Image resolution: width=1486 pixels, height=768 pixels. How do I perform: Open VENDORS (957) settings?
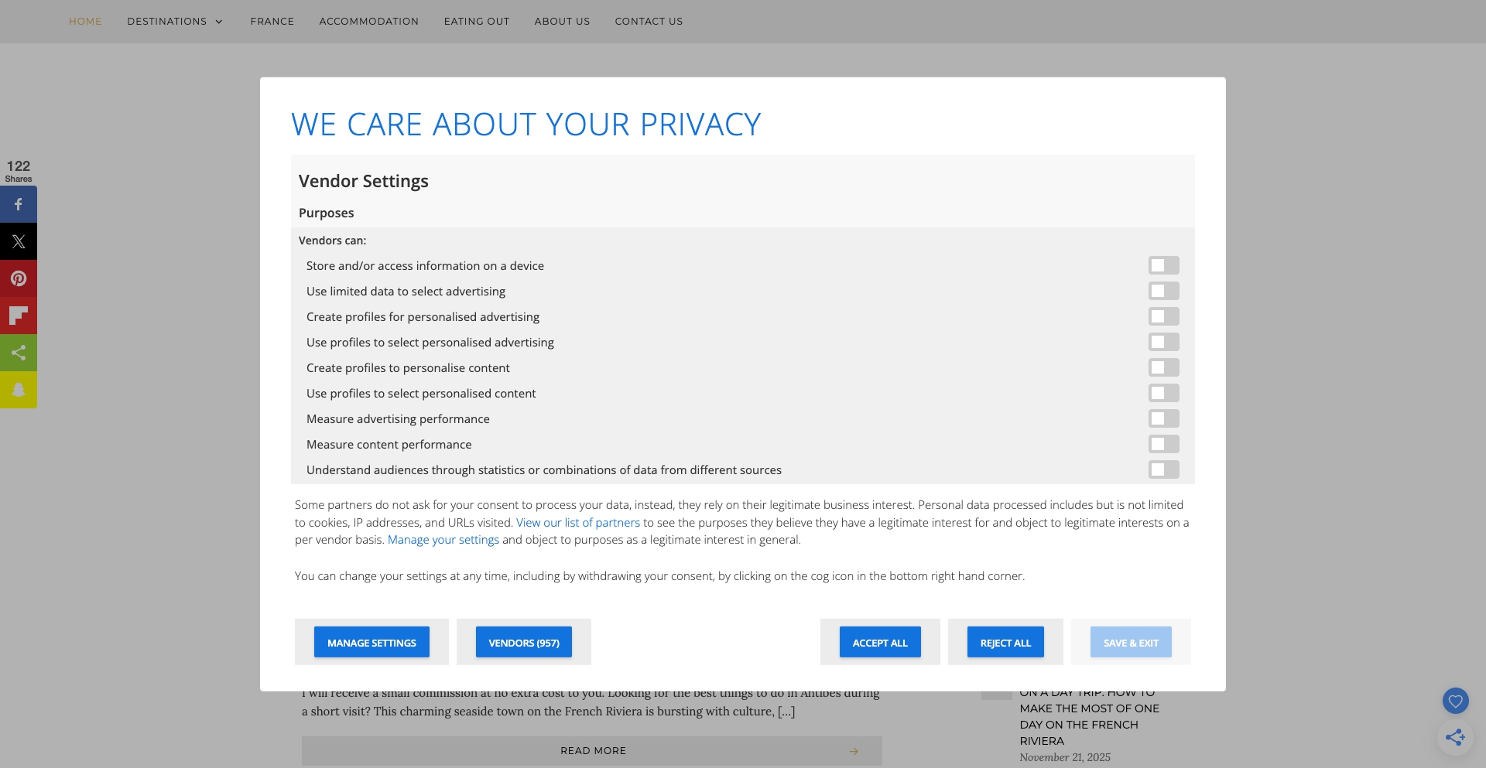tap(523, 642)
